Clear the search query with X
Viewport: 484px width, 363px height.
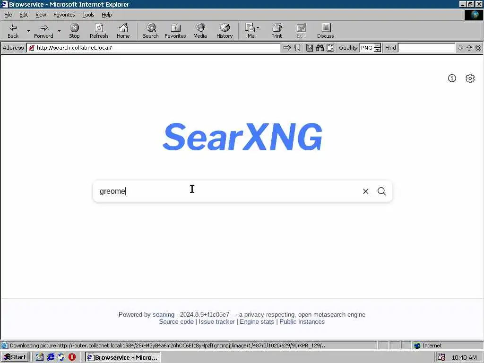click(365, 191)
